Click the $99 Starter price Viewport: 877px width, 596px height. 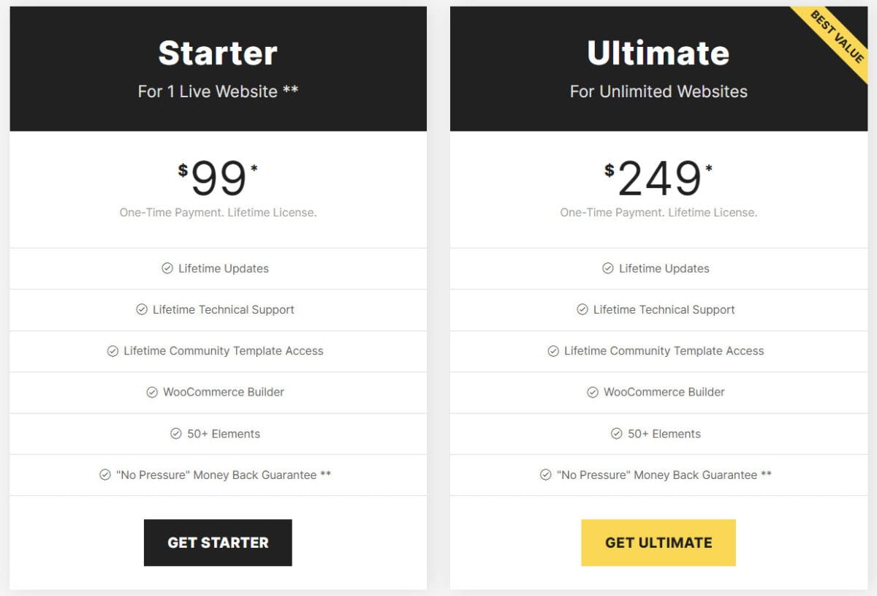pos(218,179)
